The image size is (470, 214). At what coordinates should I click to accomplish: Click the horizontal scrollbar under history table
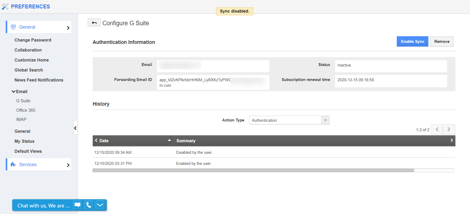tap(253, 170)
